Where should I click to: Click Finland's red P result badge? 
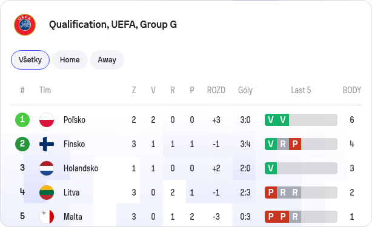tap(295, 144)
